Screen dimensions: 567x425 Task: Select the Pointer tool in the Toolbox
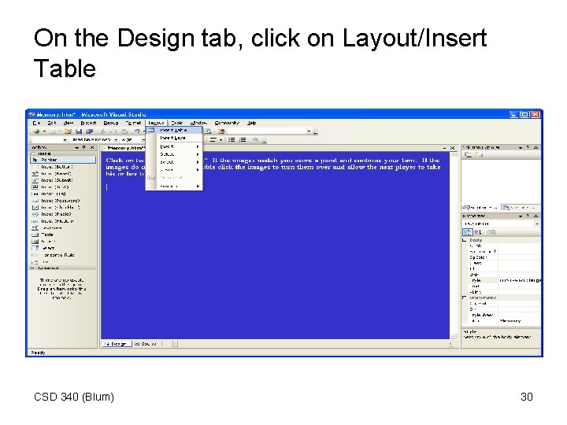point(63,160)
